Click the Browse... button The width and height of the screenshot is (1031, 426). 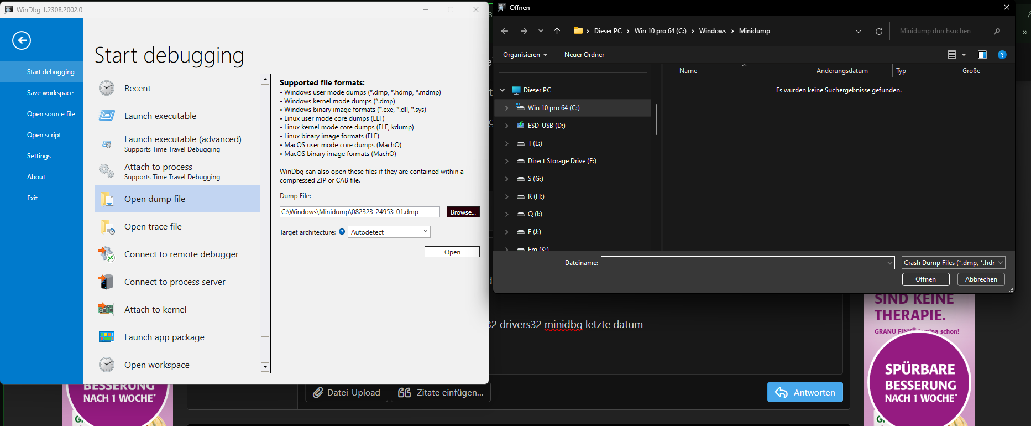[x=463, y=212]
